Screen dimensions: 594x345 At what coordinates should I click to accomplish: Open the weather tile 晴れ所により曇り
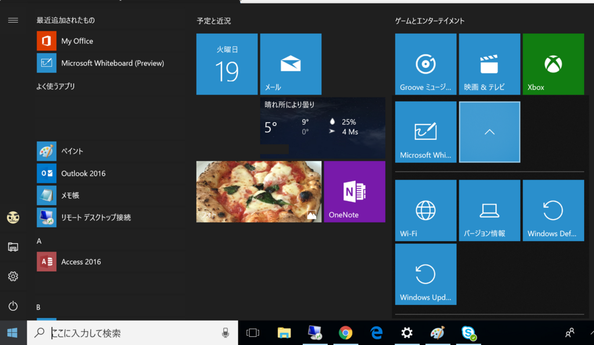tap(323, 128)
